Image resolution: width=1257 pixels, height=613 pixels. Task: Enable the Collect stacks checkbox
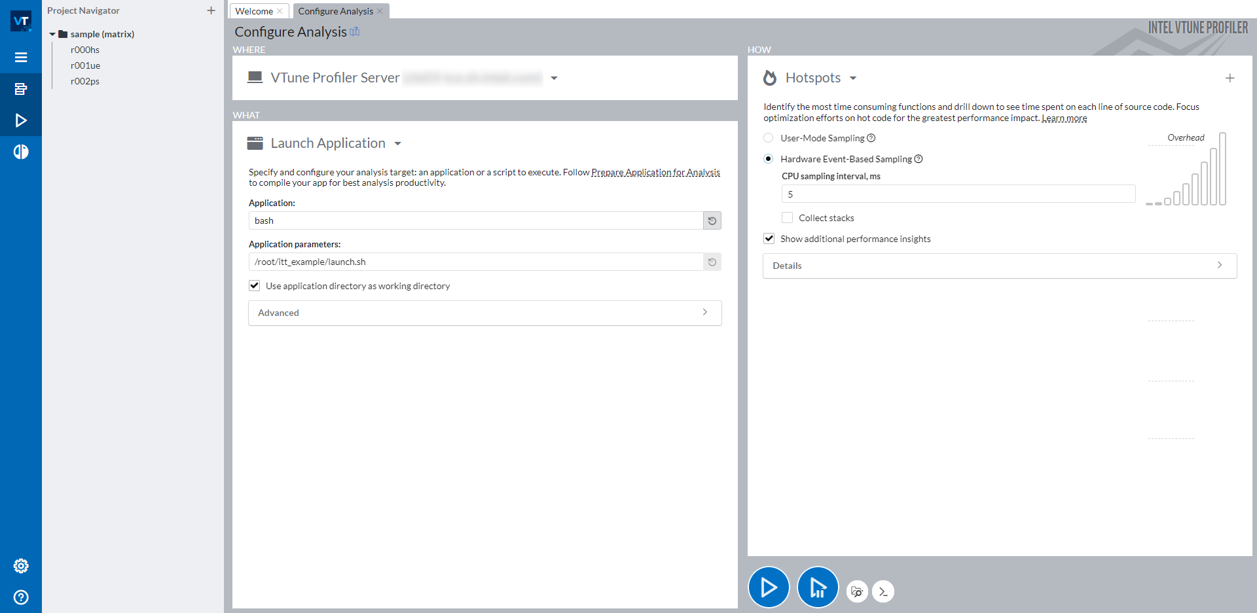click(x=788, y=218)
